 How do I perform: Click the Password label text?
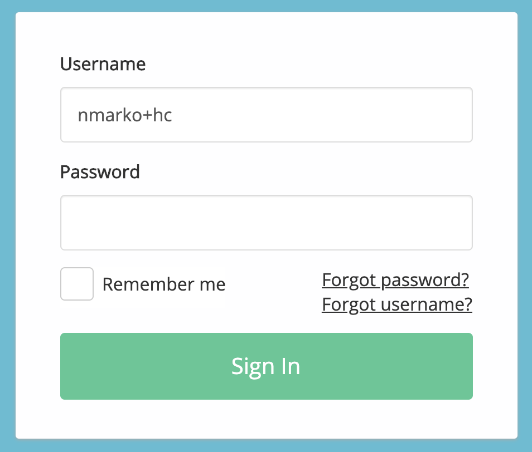point(100,171)
